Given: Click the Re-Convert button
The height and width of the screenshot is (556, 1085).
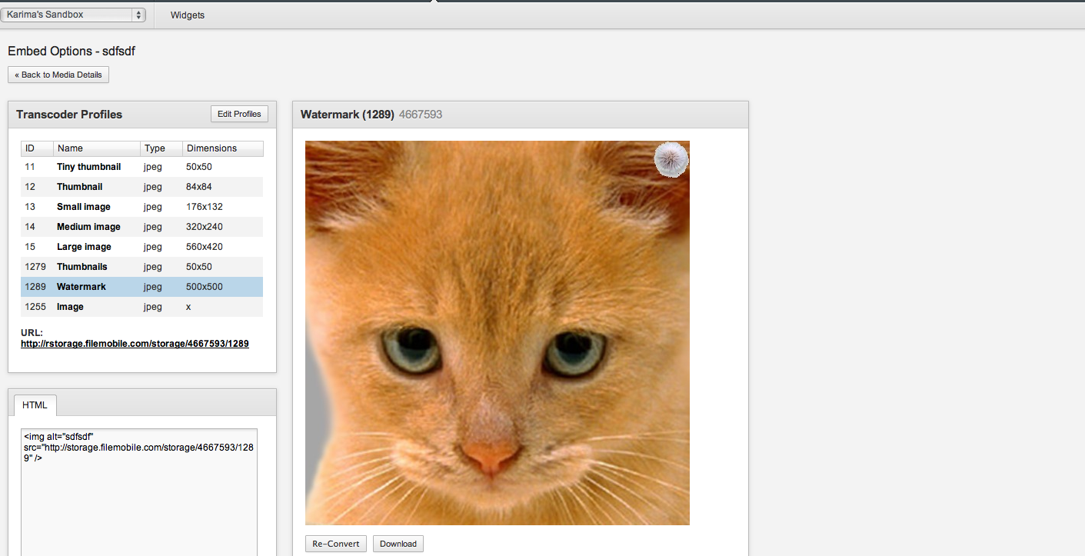Looking at the screenshot, I should (x=336, y=544).
